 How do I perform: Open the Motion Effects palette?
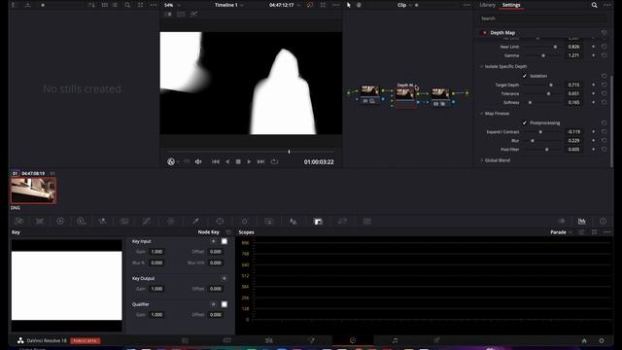coord(124,221)
